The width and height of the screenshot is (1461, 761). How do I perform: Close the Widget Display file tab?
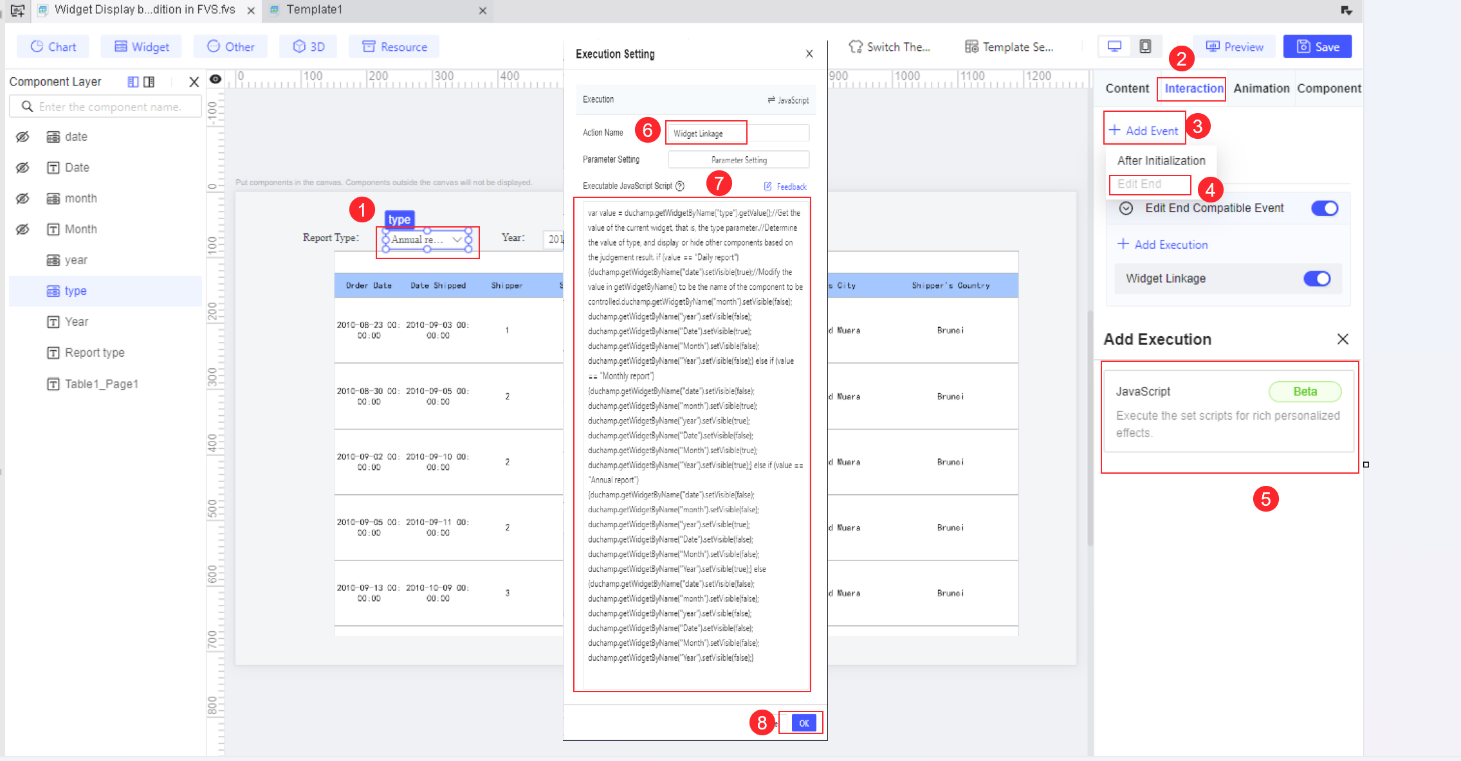(x=251, y=10)
